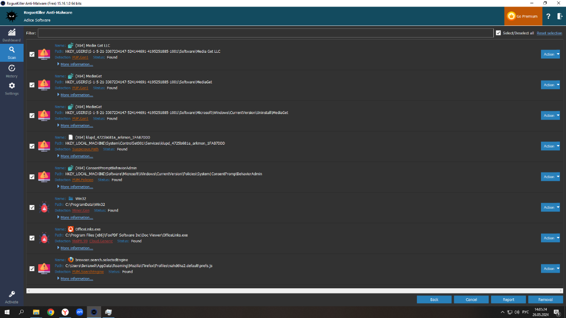Open the PUM.Policies detection link
The width and height of the screenshot is (566, 318).
point(83,180)
